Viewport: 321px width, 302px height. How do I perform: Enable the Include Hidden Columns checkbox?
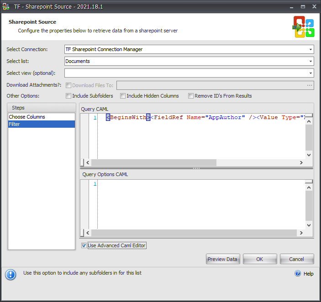(x=123, y=96)
